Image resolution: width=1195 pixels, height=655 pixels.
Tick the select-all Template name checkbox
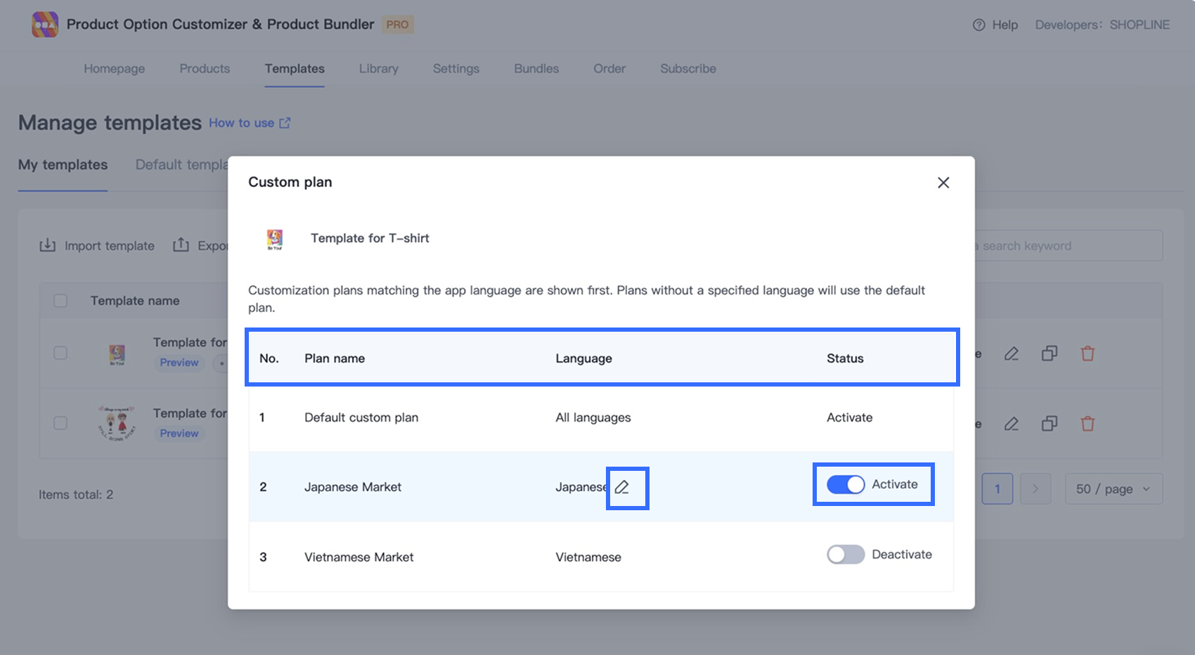point(60,301)
